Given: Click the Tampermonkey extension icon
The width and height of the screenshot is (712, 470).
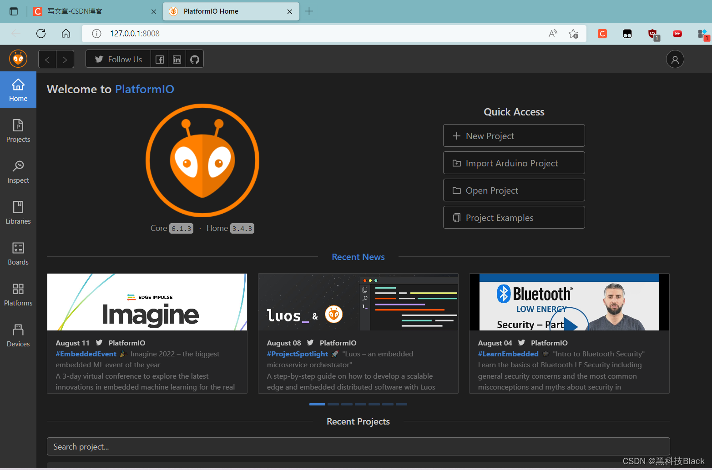Looking at the screenshot, I should click(627, 34).
